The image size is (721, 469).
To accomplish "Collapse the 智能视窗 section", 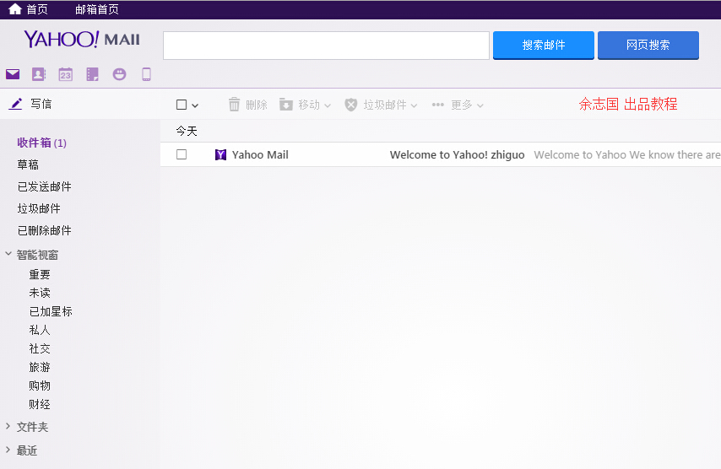I will pos(8,254).
